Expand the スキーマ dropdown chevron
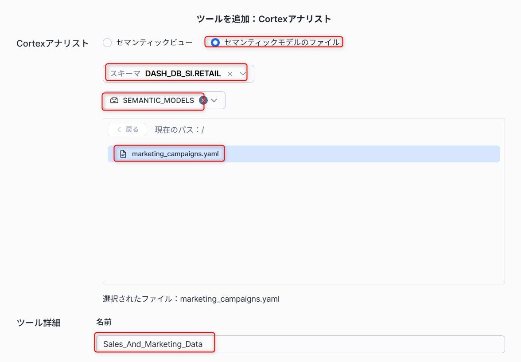 243,74
